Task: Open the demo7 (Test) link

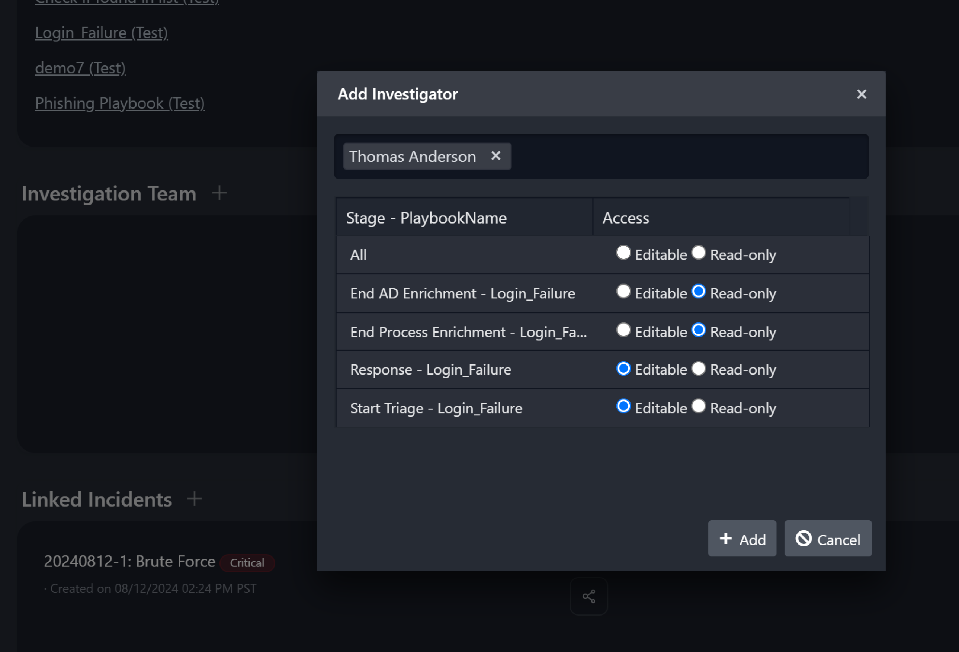Action: pos(80,68)
